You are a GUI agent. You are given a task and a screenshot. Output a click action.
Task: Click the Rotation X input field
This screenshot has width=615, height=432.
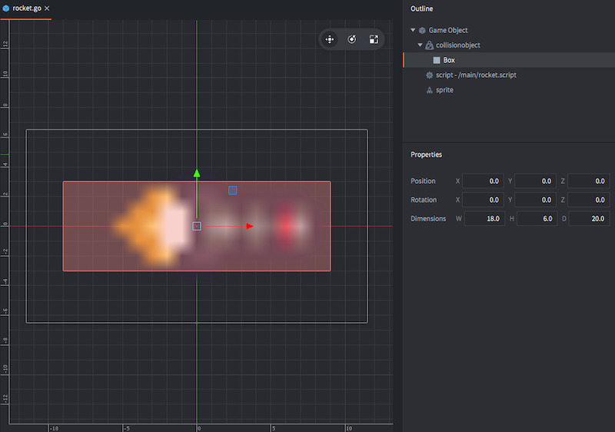pos(483,200)
